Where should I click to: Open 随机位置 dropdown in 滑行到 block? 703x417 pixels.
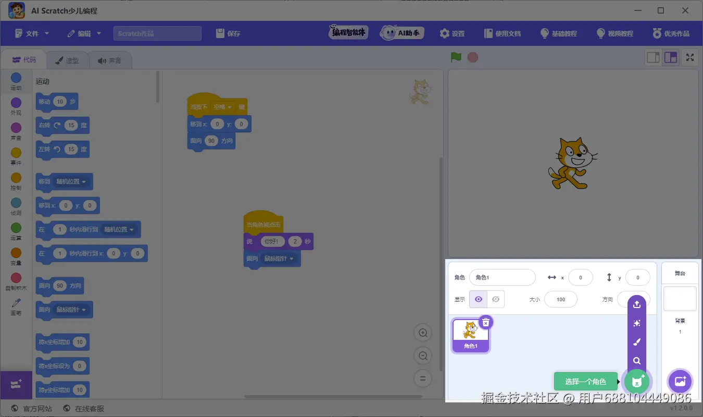click(x=119, y=229)
